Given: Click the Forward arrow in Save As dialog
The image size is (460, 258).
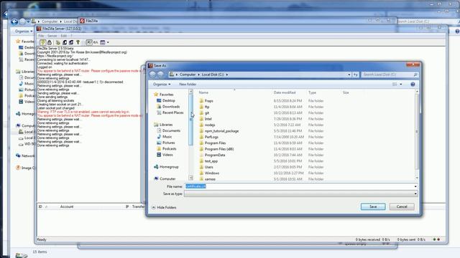Looking at the screenshot, I should 161,75.
